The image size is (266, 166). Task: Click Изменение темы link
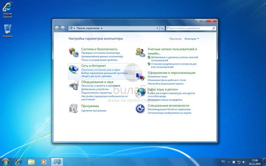click(157, 77)
